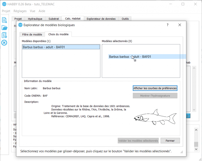Open the 'Explorateur de données' tab
The height and width of the screenshot is (161, 202).
point(101,18)
